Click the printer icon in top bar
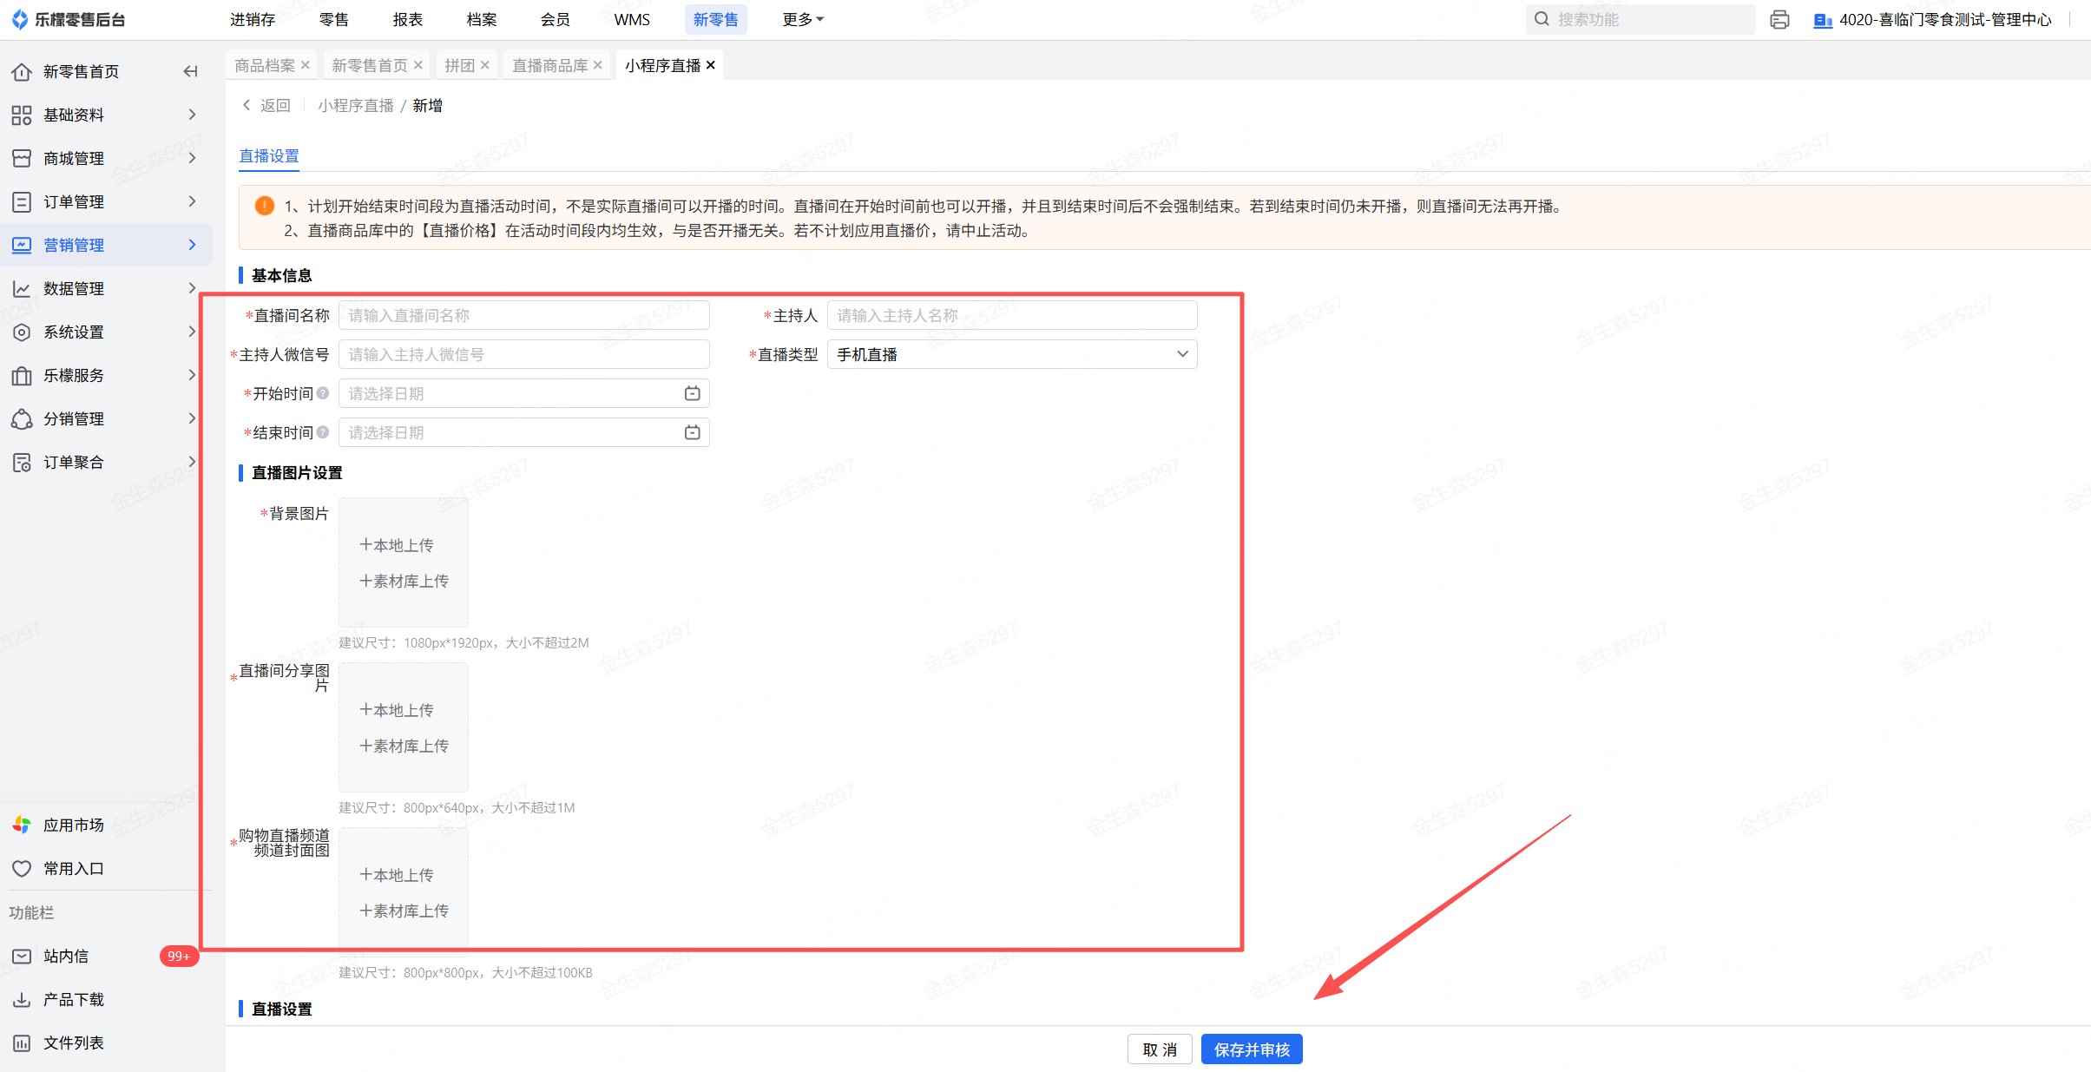2091x1072 pixels. pos(1779,19)
